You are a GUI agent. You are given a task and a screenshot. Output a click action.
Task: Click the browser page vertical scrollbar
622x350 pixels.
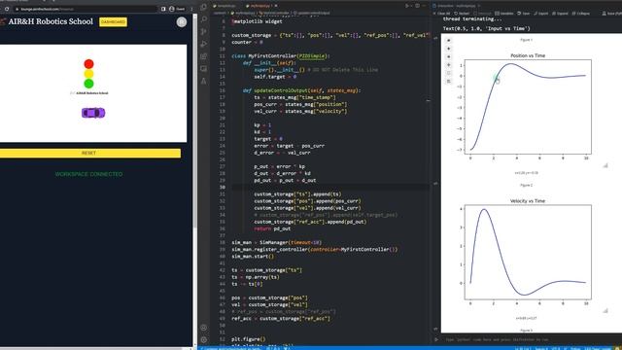[194, 121]
